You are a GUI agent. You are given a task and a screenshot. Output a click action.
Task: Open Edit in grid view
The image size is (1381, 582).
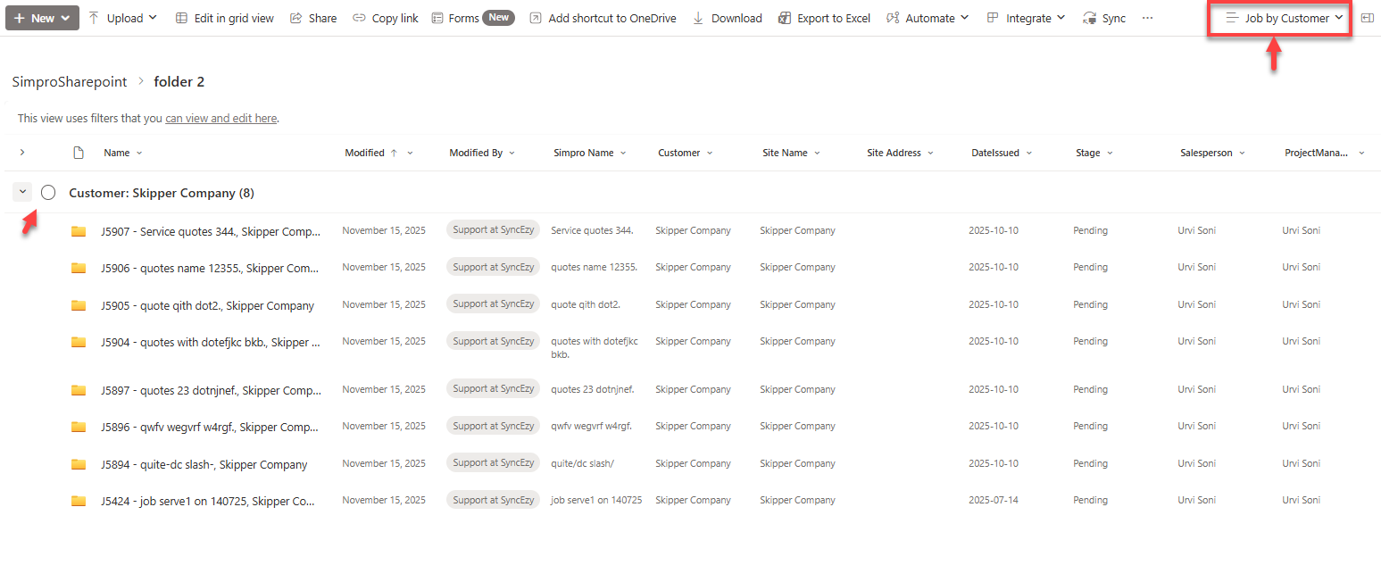[x=224, y=18]
